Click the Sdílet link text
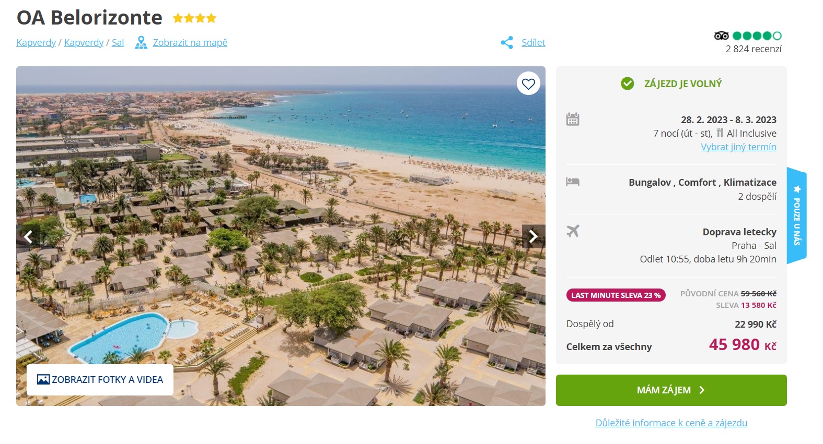The width and height of the screenshot is (823, 444). point(533,43)
